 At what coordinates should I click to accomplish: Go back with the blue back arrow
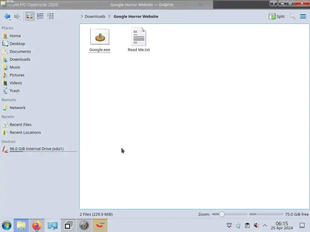click(7, 16)
